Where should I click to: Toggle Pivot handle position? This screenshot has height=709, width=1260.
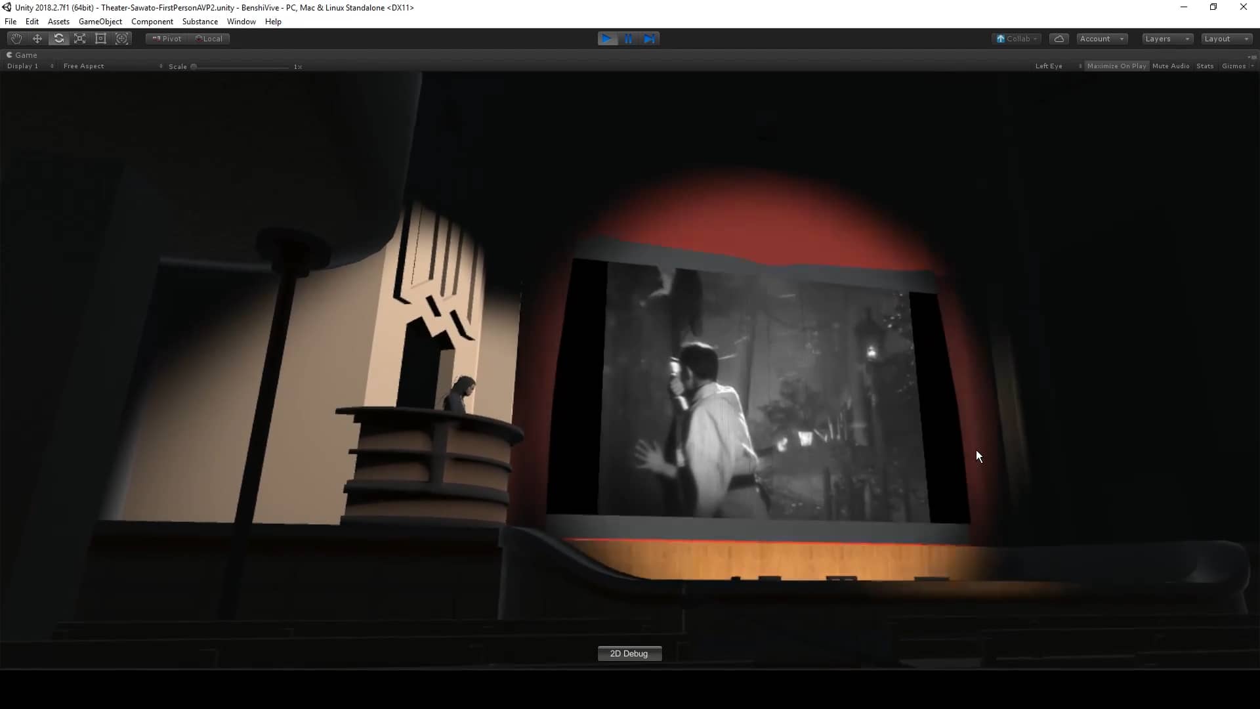167,39
